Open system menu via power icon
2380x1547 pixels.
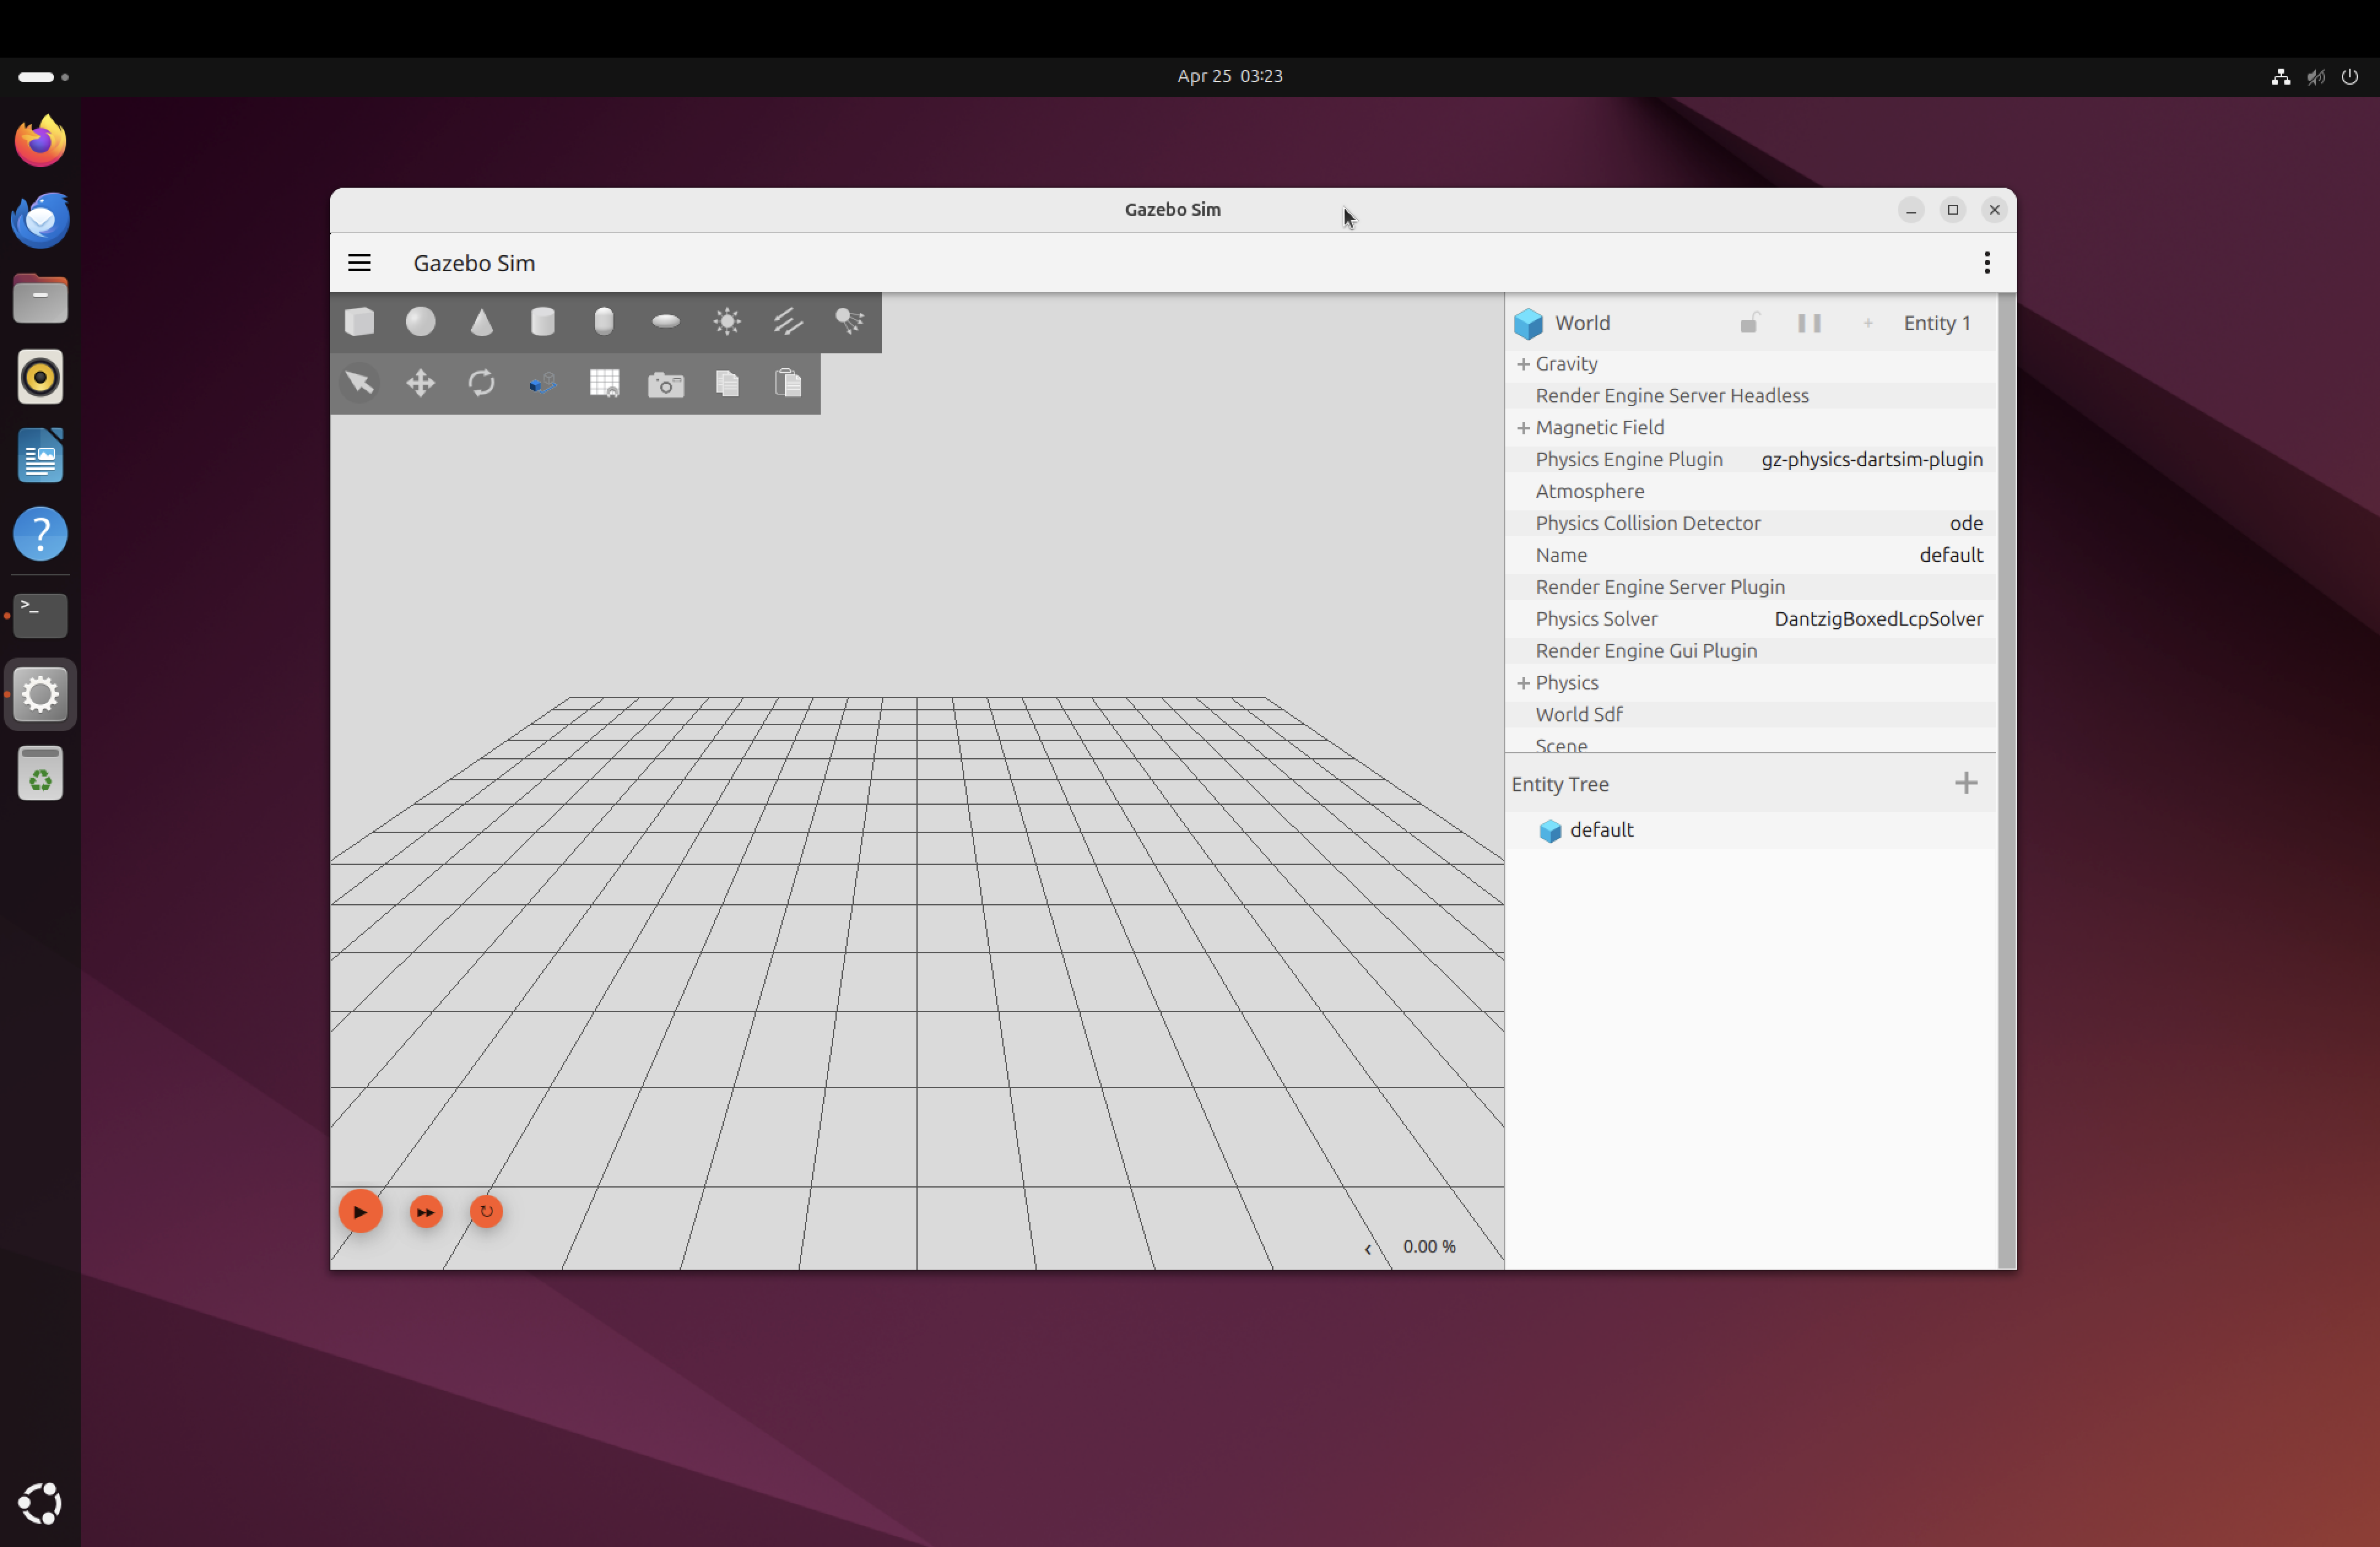(2349, 76)
